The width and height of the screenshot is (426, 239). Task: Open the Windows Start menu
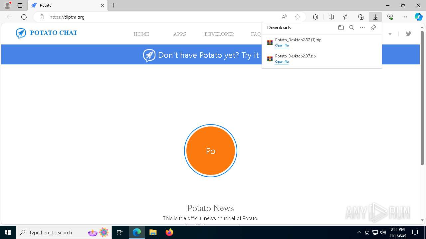coord(8,232)
